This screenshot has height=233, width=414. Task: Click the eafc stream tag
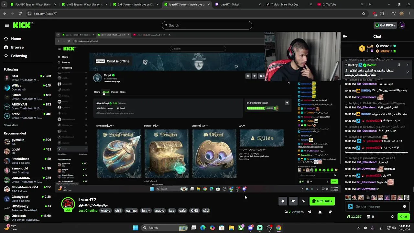click(182, 211)
